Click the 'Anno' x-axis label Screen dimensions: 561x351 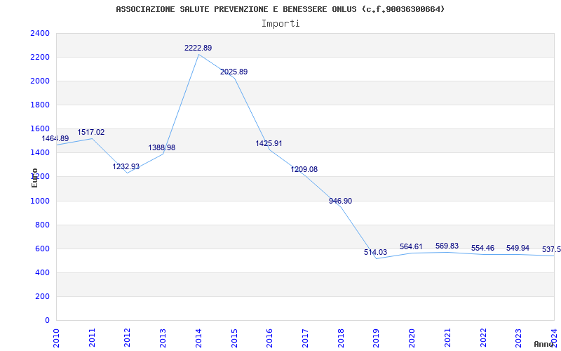click(544, 344)
